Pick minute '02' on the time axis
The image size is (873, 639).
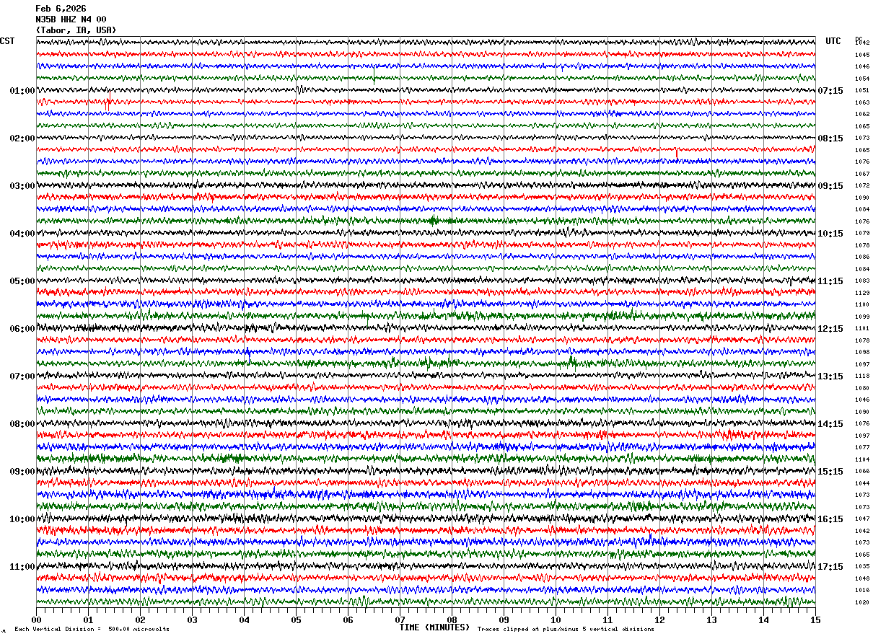(x=140, y=620)
